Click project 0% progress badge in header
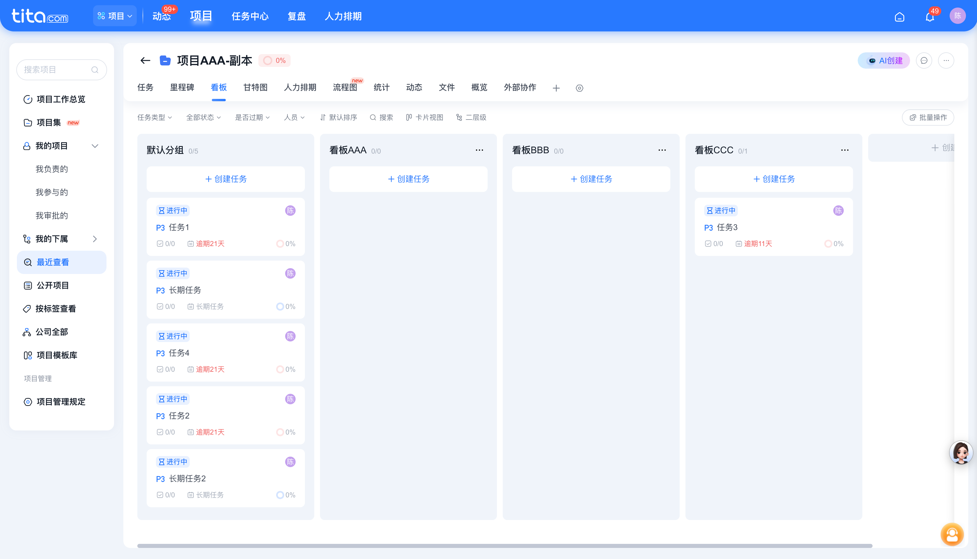Image resolution: width=977 pixels, height=559 pixels. point(274,60)
